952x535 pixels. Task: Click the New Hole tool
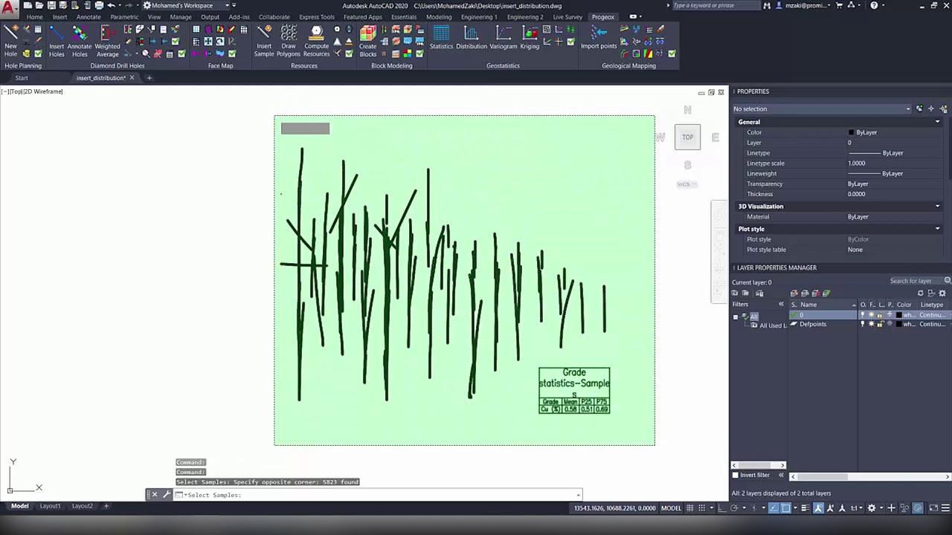[10, 41]
